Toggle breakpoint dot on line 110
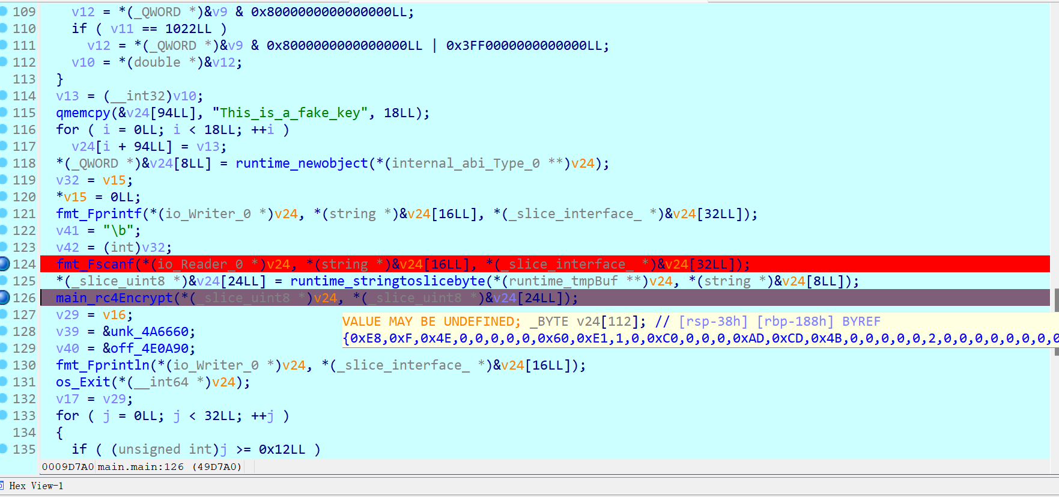 pyautogui.click(x=4, y=28)
